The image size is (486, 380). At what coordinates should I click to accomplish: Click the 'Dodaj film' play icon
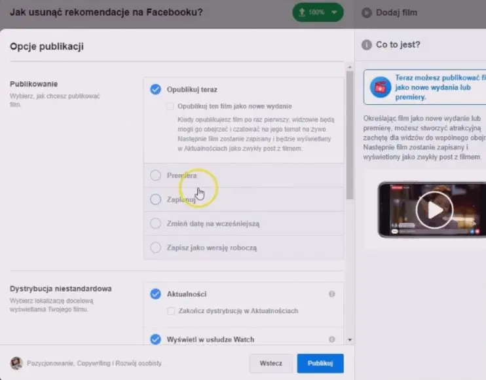coord(366,12)
